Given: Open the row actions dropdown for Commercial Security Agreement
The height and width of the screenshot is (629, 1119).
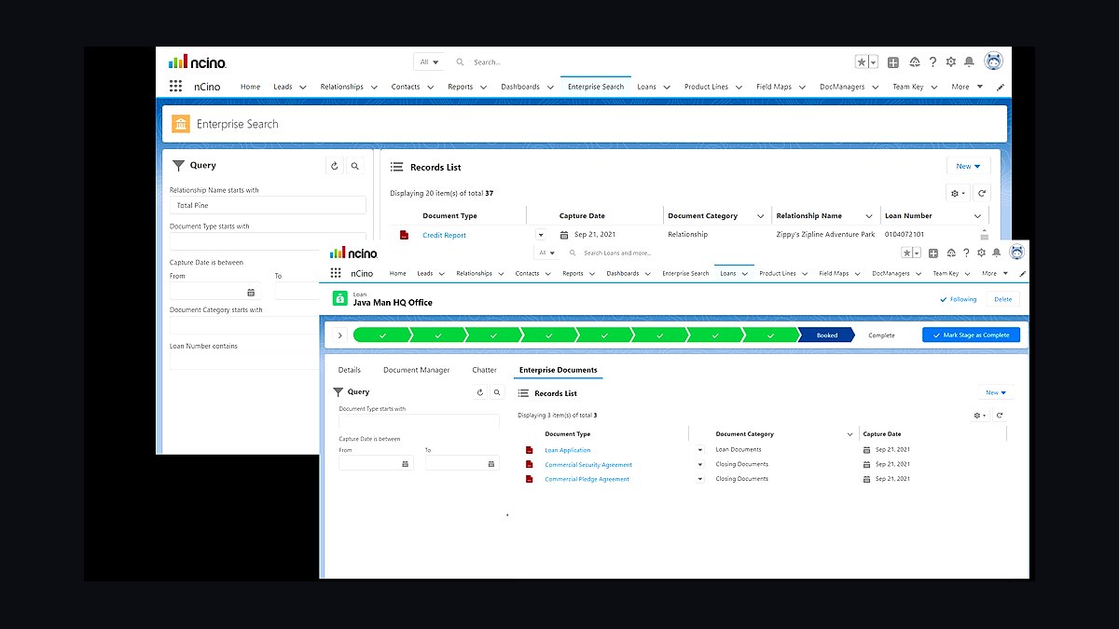Looking at the screenshot, I should point(700,465).
